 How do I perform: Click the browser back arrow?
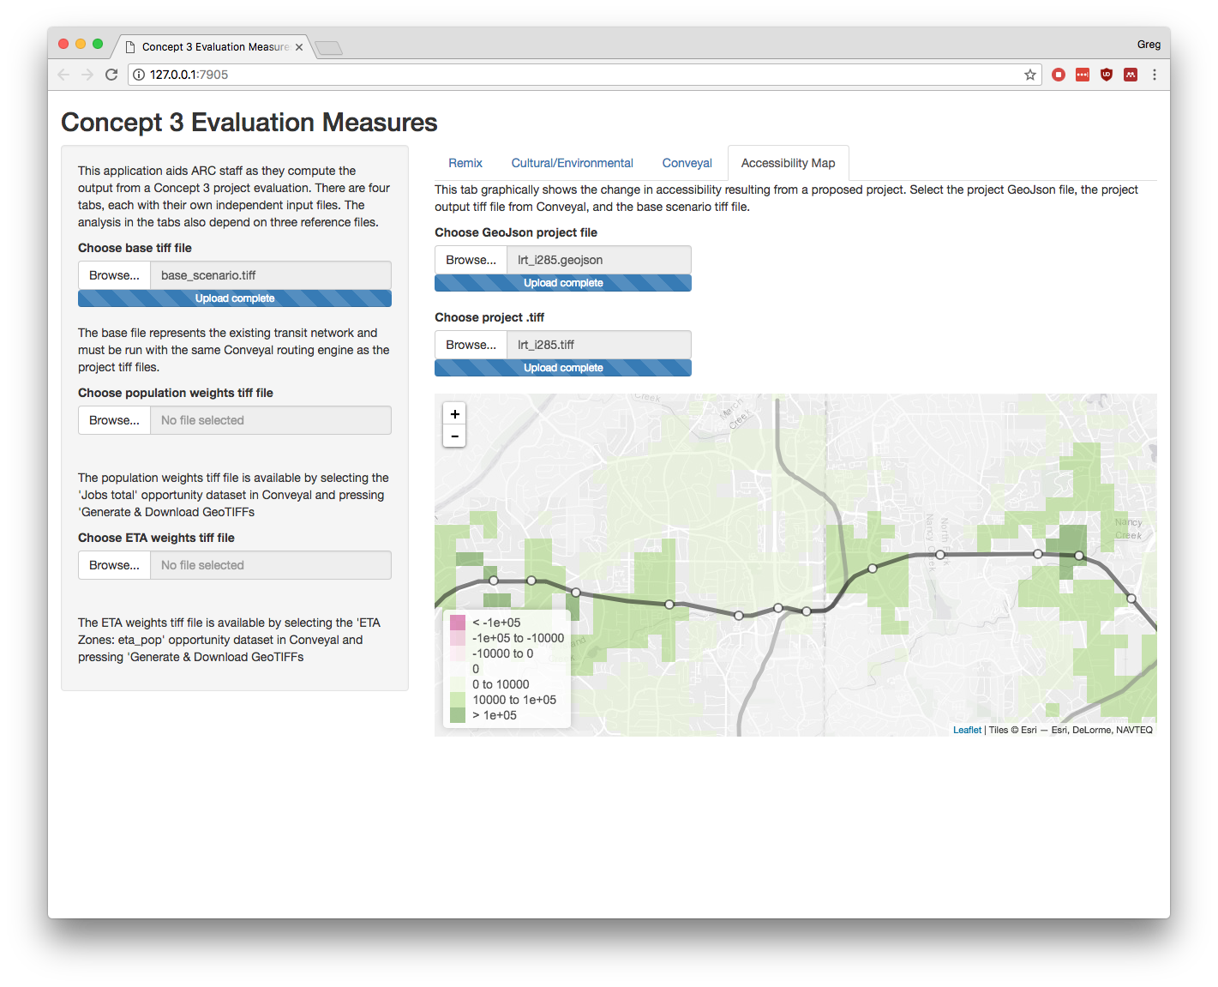(x=63, y=75)
